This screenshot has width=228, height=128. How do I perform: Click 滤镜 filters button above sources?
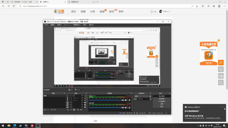point(78,90)
